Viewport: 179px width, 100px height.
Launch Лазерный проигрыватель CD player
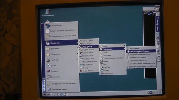point(141,54)
